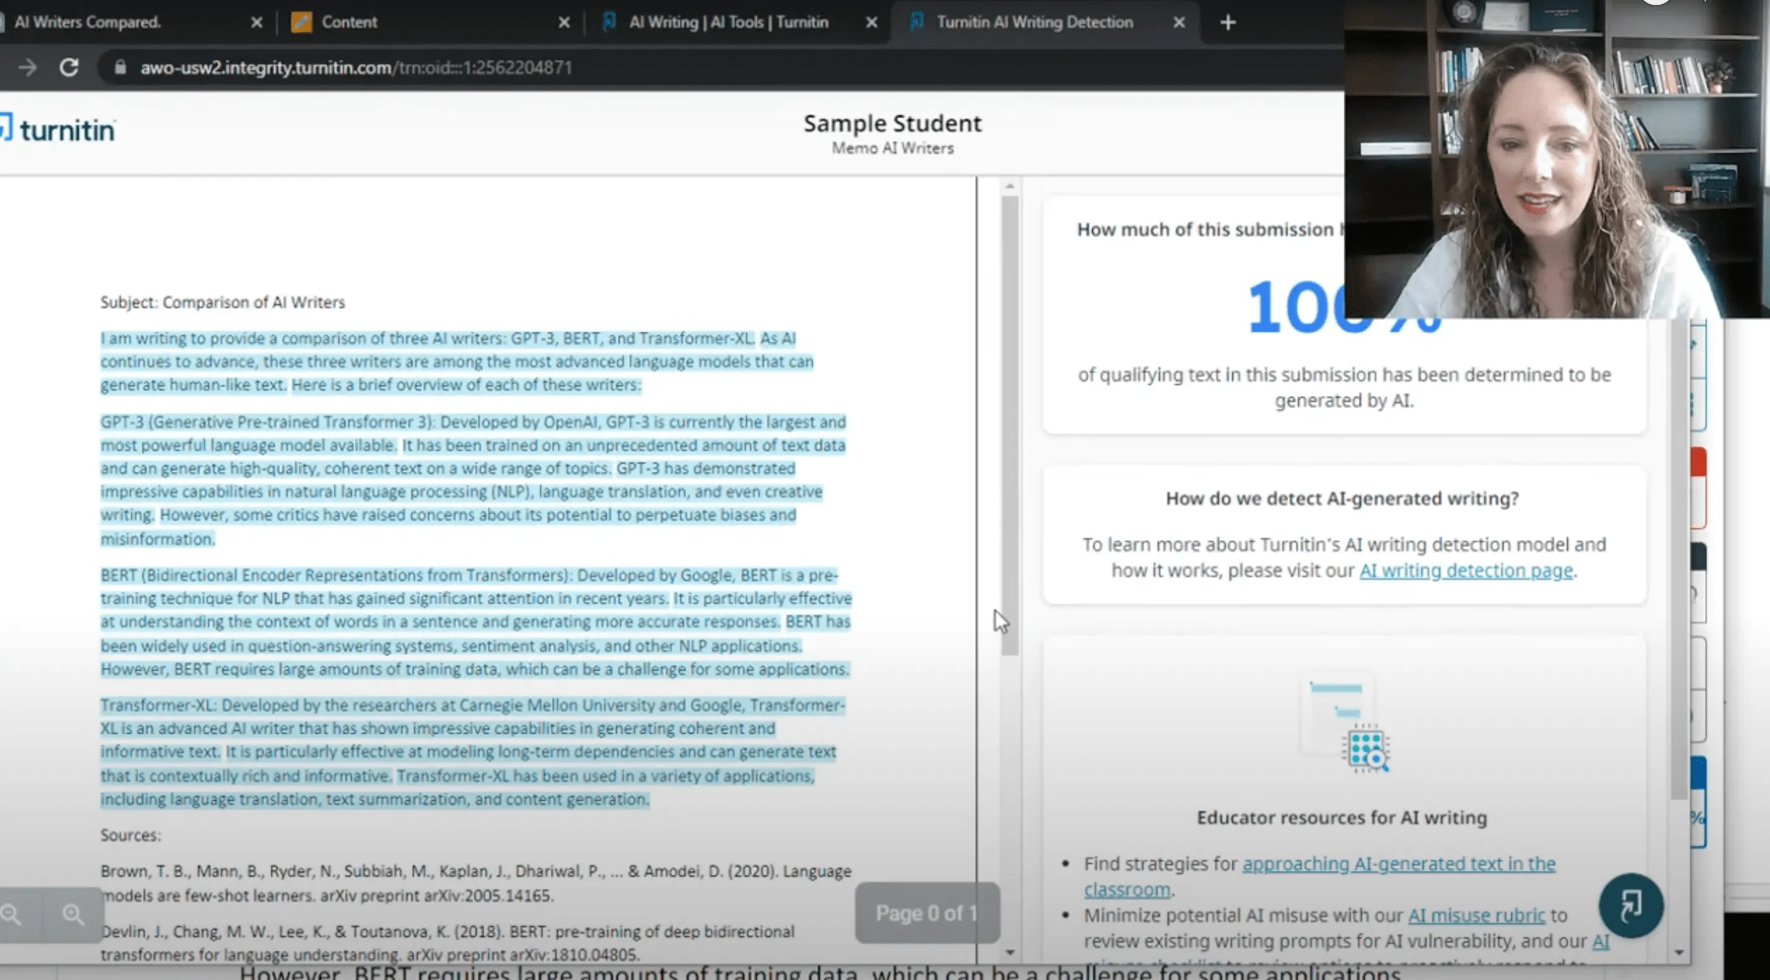The image size is (1770, 980).
Task: Open approaching AI-generated text link
Action: [x=1398, y=864]
